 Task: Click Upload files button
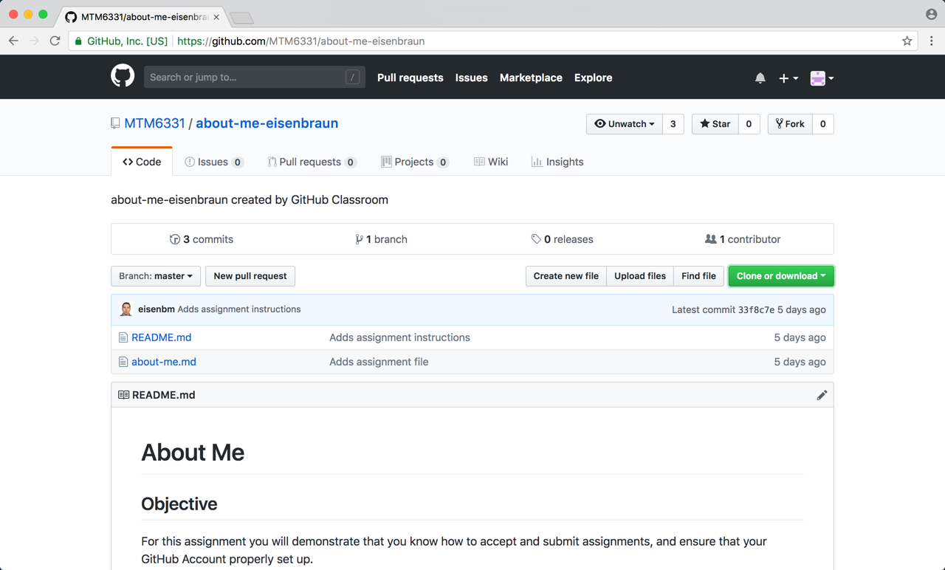pyautogui.click(x=640, y=276)
